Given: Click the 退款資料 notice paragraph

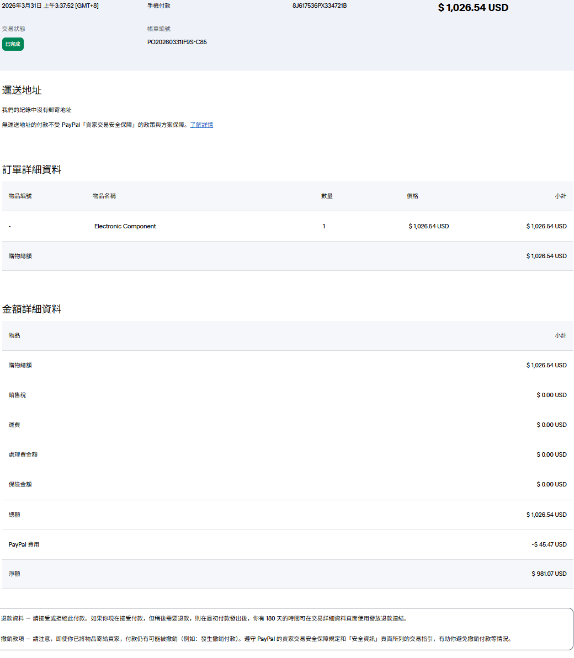Looking at the screenshot, I should click(x=204, y=619).
